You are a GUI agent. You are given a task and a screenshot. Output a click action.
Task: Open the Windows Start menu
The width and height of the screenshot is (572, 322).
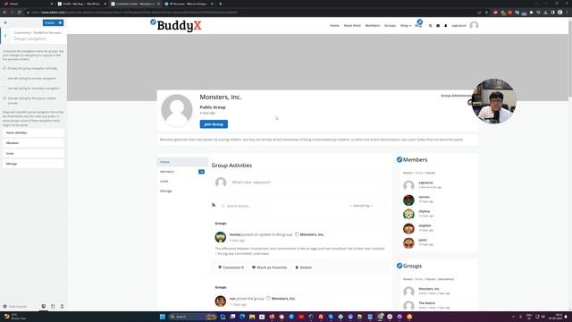(163, 317)
